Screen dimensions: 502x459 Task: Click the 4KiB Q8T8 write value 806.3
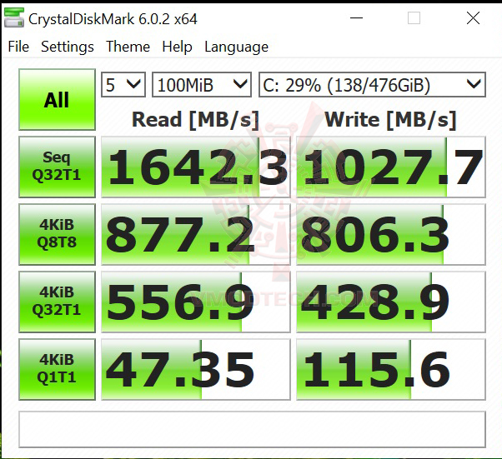point(391,234)
